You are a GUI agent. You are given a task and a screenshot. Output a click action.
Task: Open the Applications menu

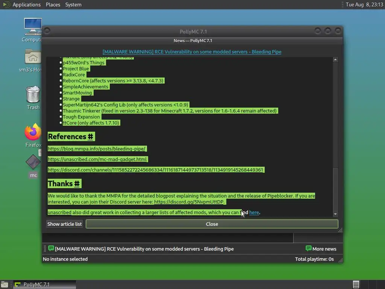click(x=27, y=5)
